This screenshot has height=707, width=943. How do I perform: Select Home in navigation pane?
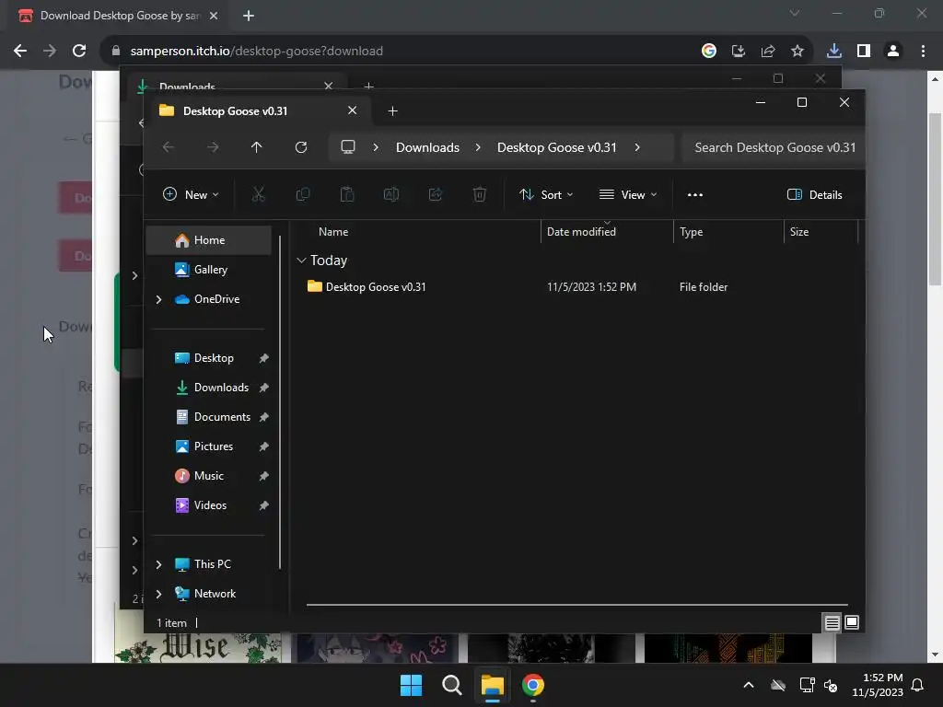(209, 240)
